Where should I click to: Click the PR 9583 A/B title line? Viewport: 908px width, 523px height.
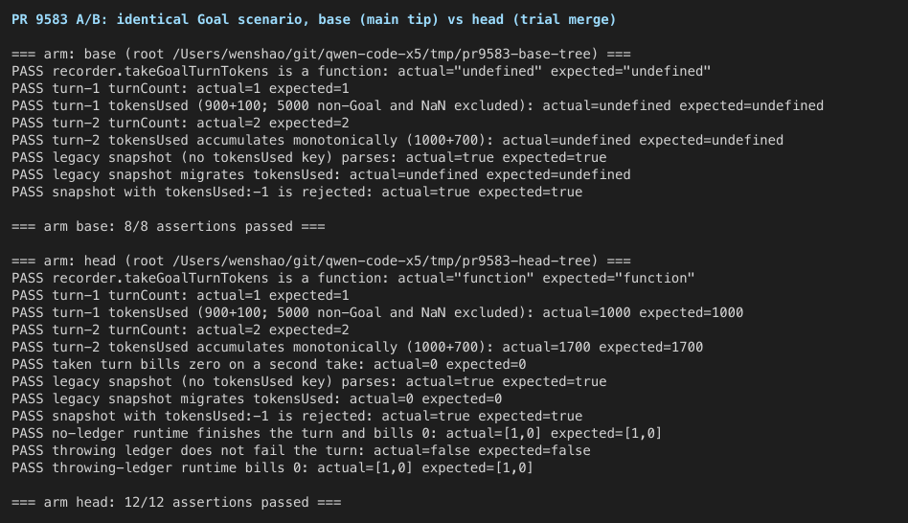tap(313, 20)
